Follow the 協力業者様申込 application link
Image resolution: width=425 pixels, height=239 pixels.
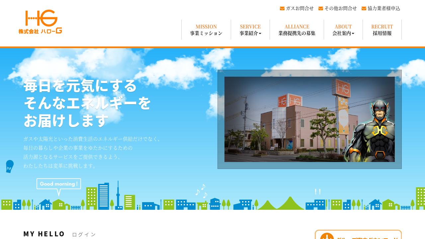383,8
